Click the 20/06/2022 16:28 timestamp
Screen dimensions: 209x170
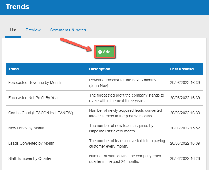[185, 158]
